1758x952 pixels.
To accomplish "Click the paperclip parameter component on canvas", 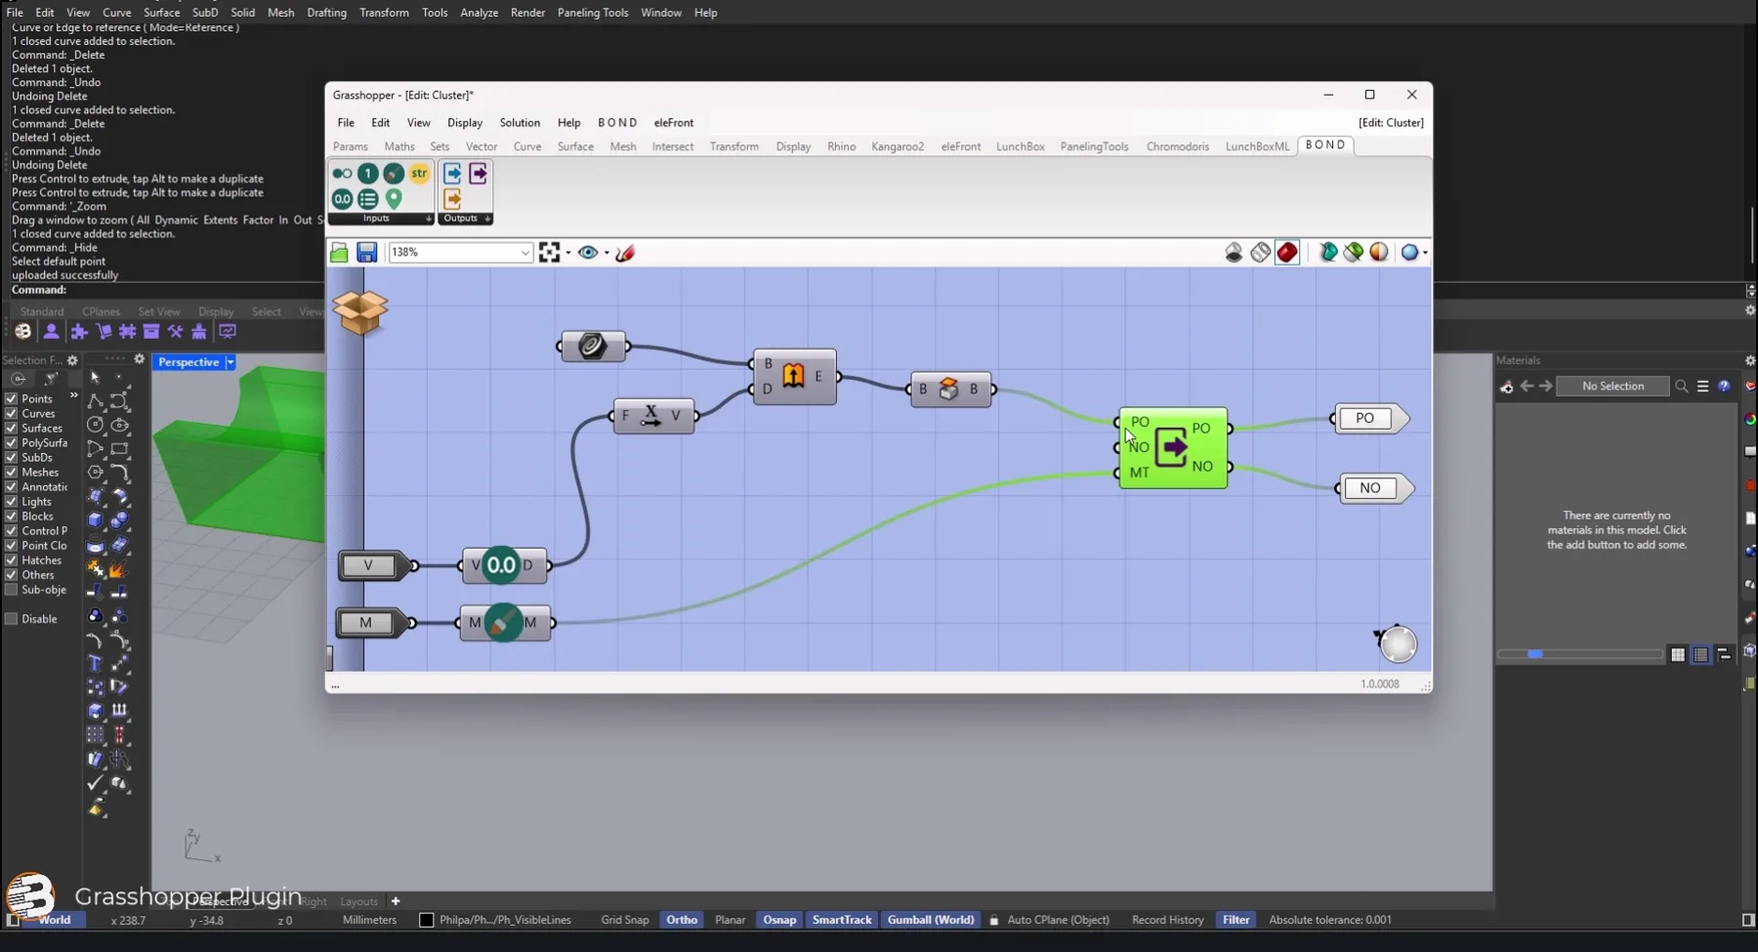I will tap(593, 346).
